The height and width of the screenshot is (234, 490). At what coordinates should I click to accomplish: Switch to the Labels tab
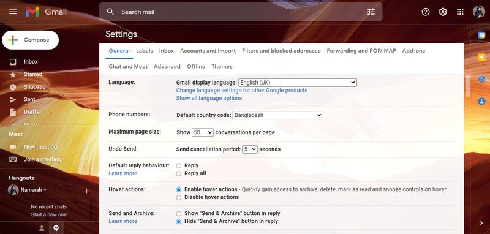tap(145, 51)
